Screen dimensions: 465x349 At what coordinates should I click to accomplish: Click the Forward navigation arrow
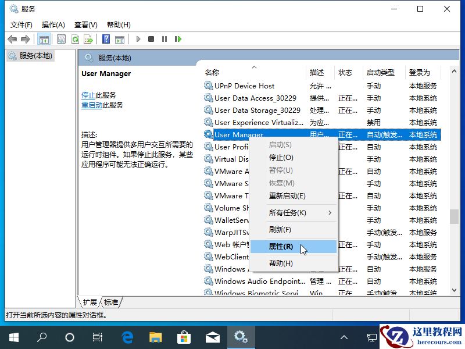[25, 39]
